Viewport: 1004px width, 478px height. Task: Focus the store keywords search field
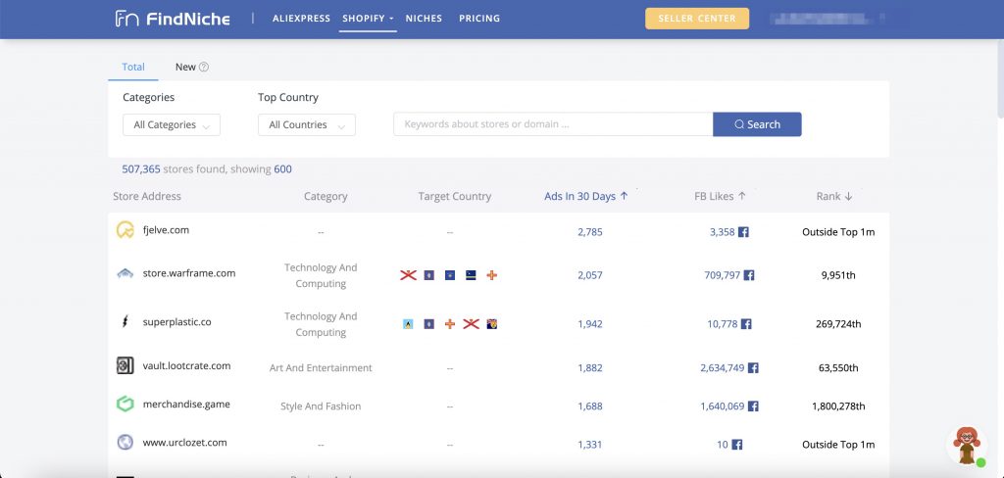click(x=553, y=124)
